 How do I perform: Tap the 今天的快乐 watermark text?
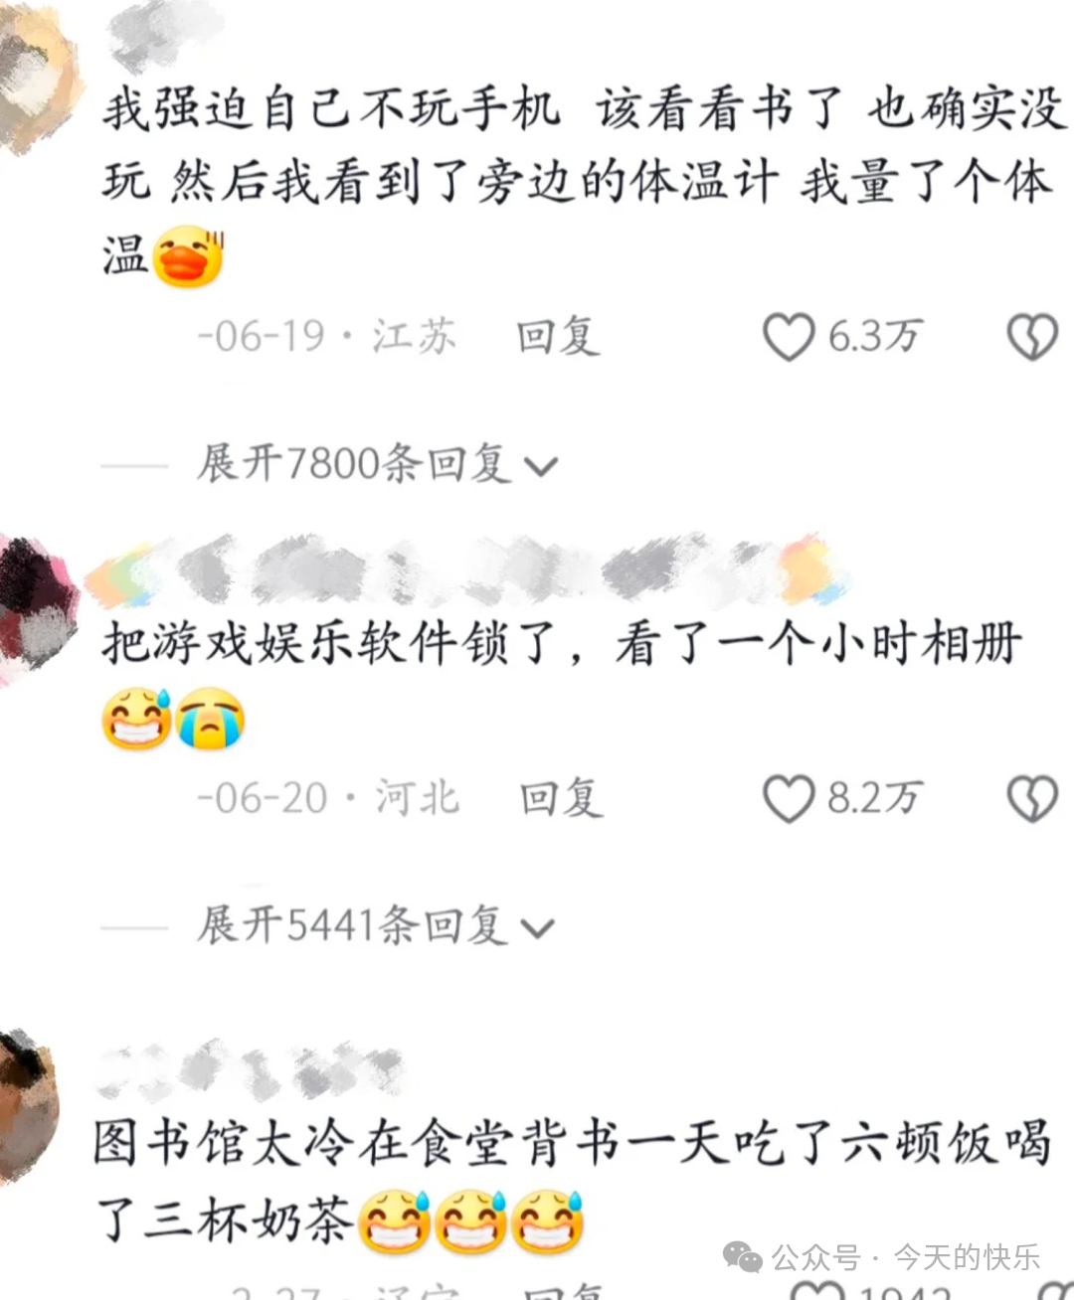[966, 1257]
